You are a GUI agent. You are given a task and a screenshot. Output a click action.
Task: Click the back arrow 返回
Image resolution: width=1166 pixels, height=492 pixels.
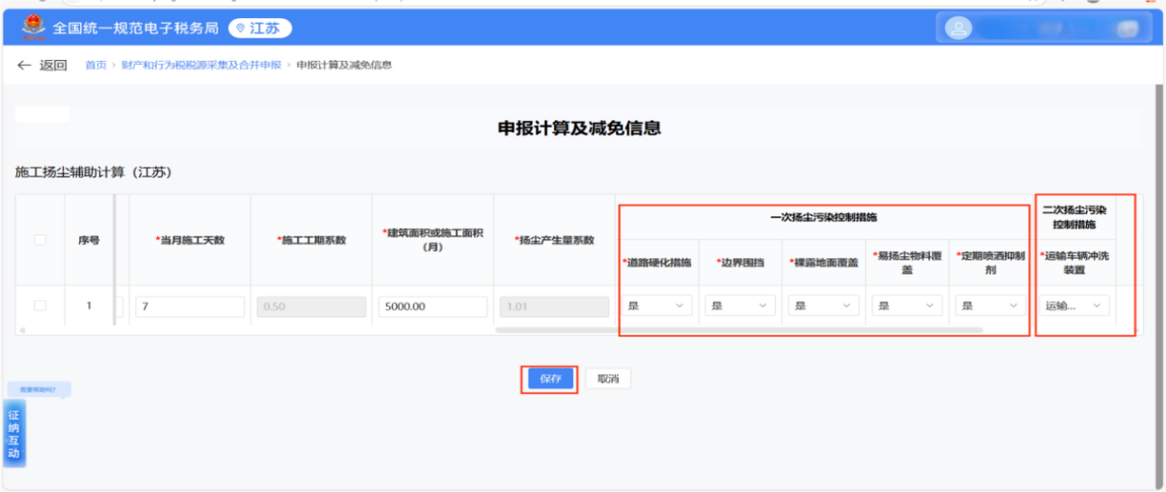click(42, 65)
